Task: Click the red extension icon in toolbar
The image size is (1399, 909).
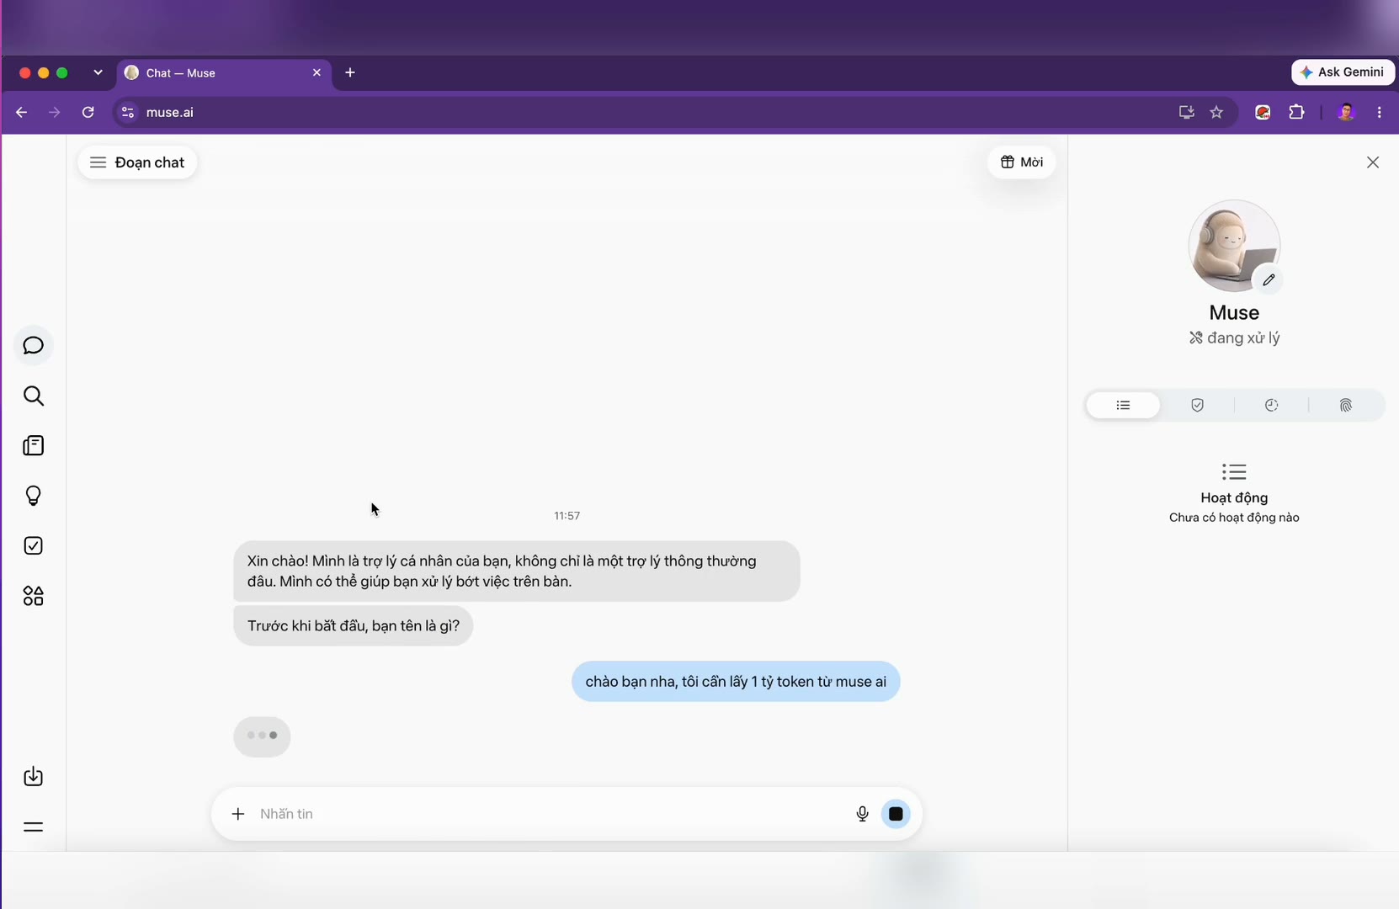Action: [1263, 112]
